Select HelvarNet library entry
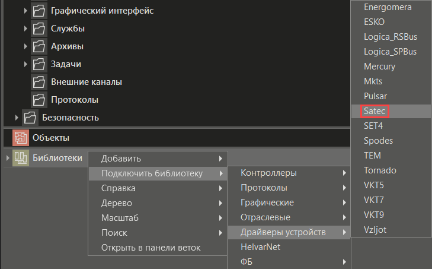Image resolution: width=432 pixels, height=269 pixels. click(x=261, y=247)
